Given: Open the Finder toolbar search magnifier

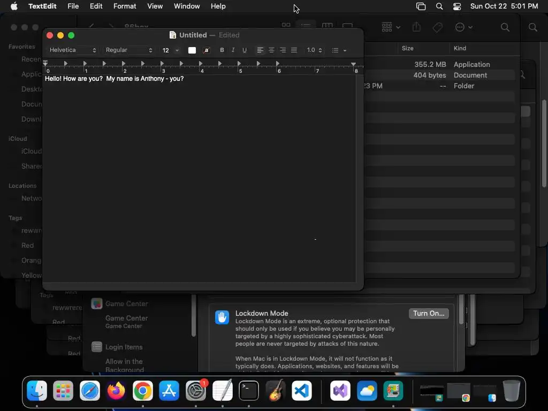Looking at the screenshot, I should (x=505, y=27).
